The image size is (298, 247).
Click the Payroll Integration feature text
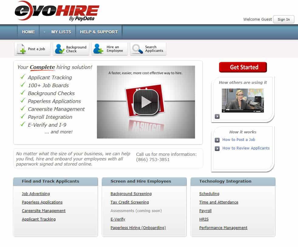click(x=50, y=117)
